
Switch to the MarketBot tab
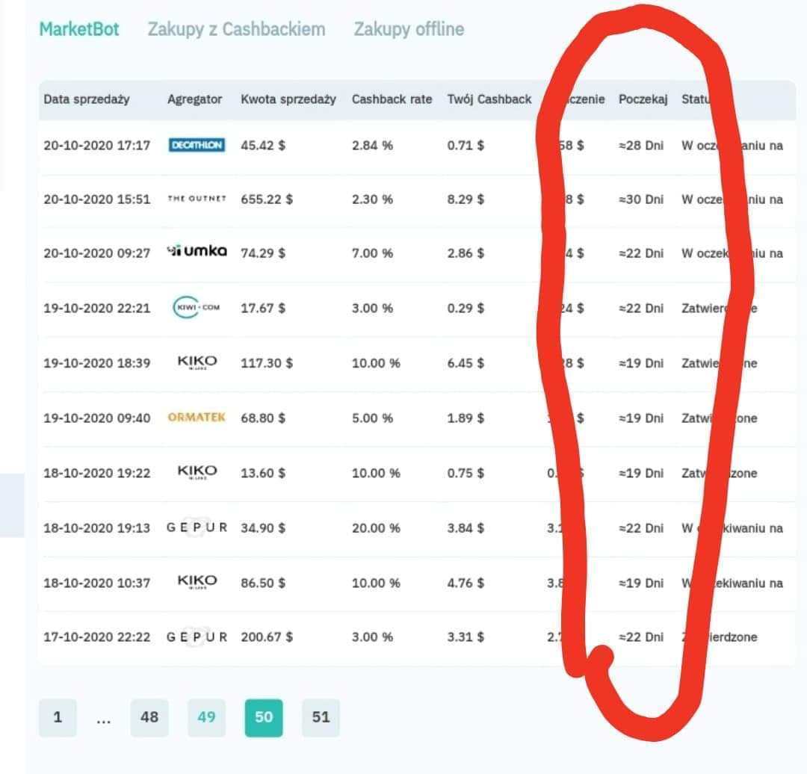click(79, 29)
